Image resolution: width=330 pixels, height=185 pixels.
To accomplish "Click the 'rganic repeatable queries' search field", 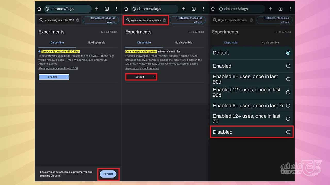I will (146, 20).
